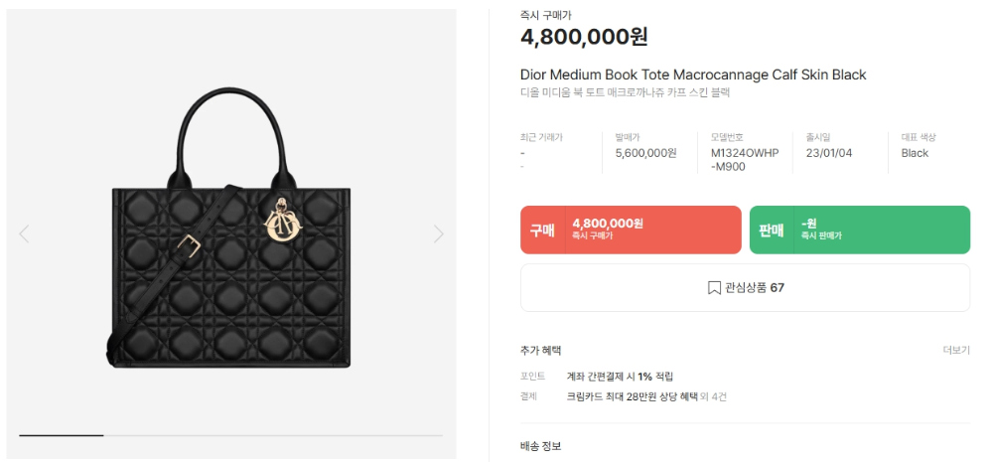Click the 발매가 value 5,600,000원
The height and width of the screenshot is (462, 993).
click(645, 153)
